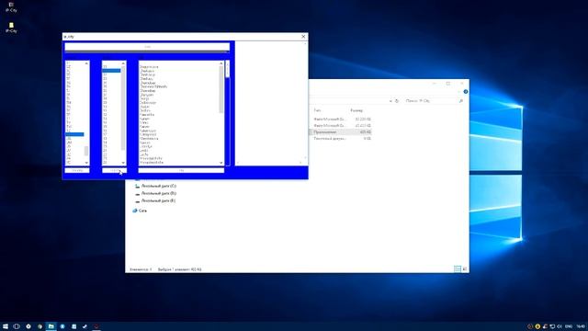Open the volume icon in system tray
The image size is (588, 331).
tap(560, 326)
